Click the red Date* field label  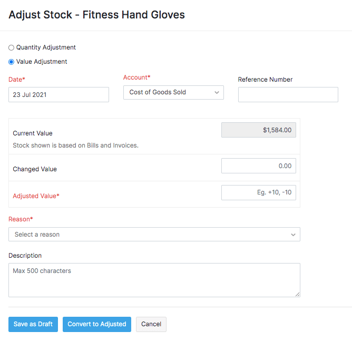coord(17,80)
